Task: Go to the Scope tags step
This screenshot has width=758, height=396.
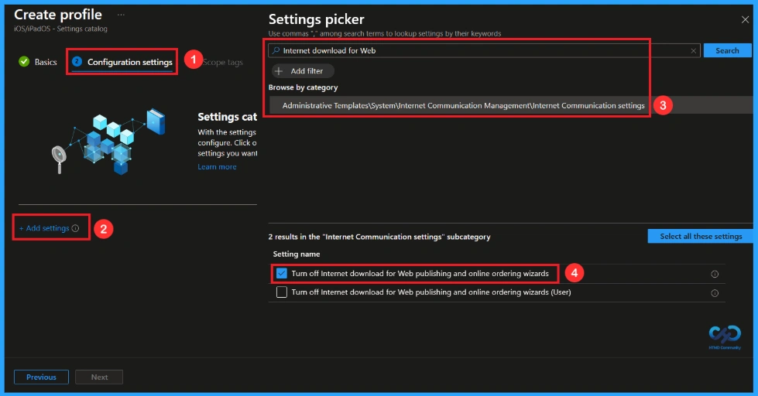Action: 223,63
